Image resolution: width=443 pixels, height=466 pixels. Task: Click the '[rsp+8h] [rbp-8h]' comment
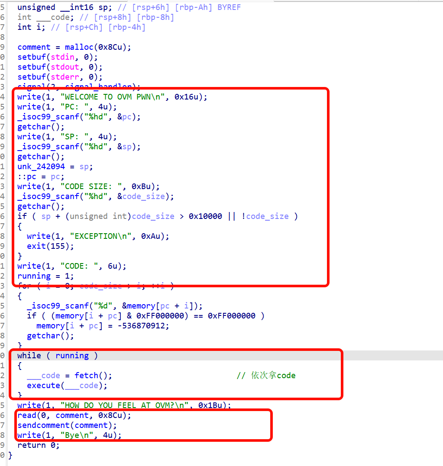(x=134, y=17)
